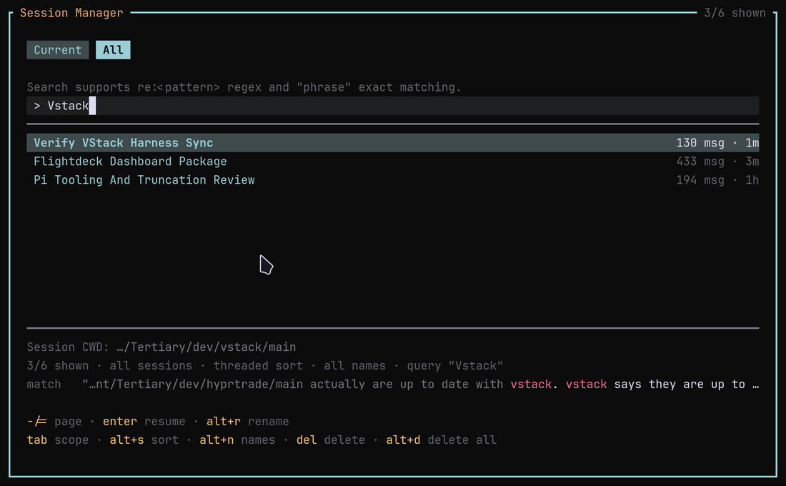Click the del delete shortcut hint
The height and width of the screenshot is (486, 786).
click(330, 440)
